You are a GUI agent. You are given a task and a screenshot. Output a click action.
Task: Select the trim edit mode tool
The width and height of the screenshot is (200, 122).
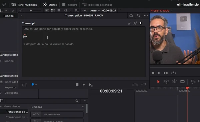click(x=166, y=82)
